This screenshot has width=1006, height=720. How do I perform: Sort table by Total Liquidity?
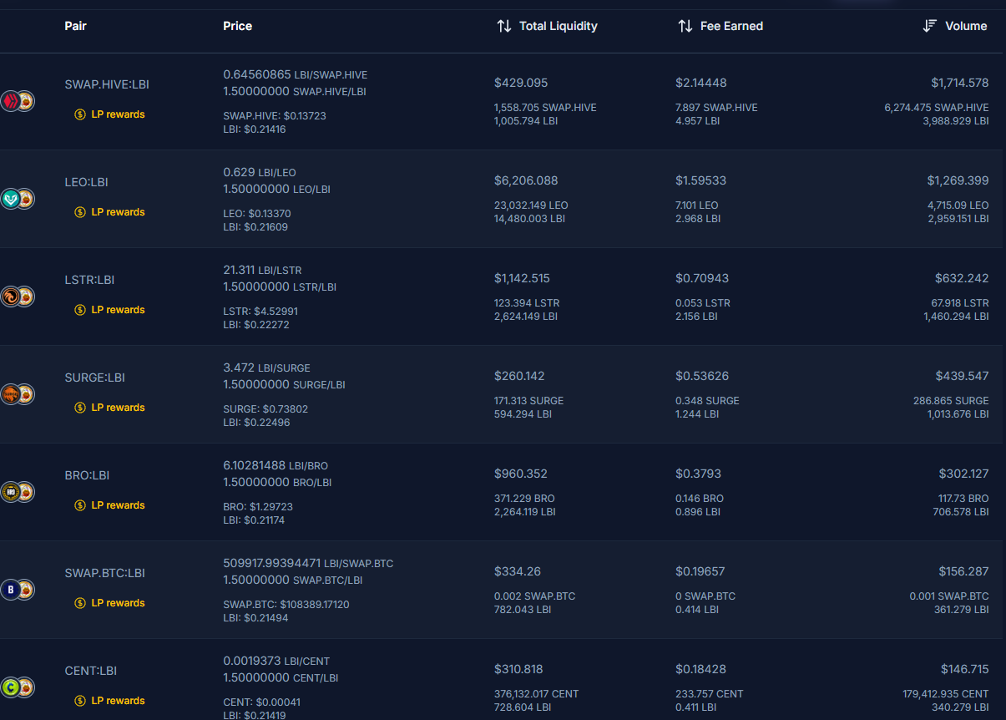[548, 26]
